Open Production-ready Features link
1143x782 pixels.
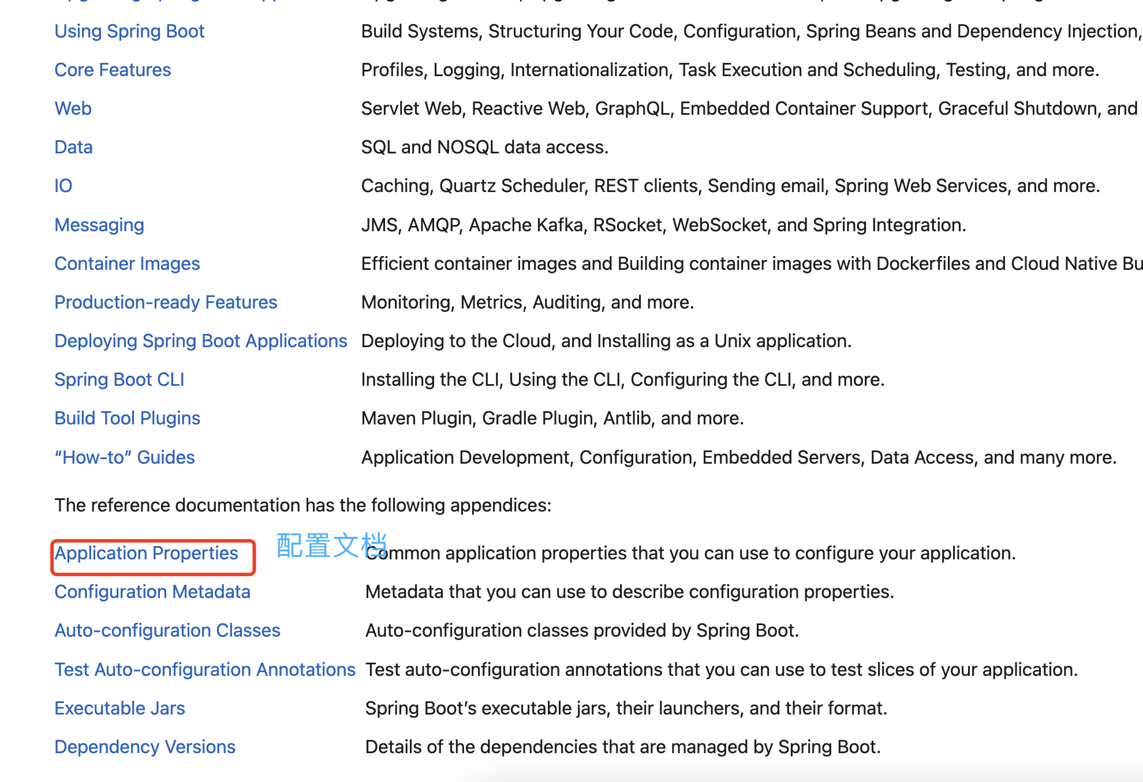coord(166,302)
